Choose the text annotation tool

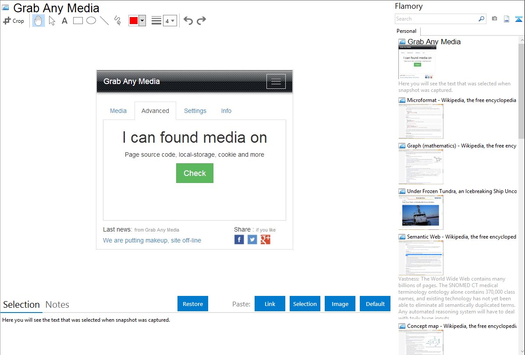pos(64,21)
